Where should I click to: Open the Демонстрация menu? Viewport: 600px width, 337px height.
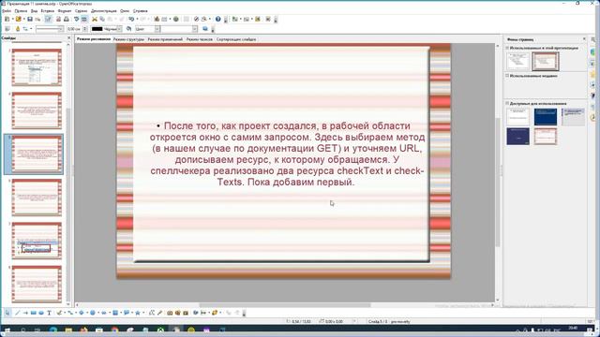tap(104, 11)
